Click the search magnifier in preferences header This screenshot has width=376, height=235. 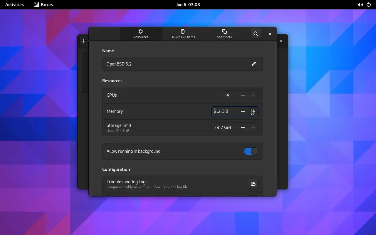(256, 34)
